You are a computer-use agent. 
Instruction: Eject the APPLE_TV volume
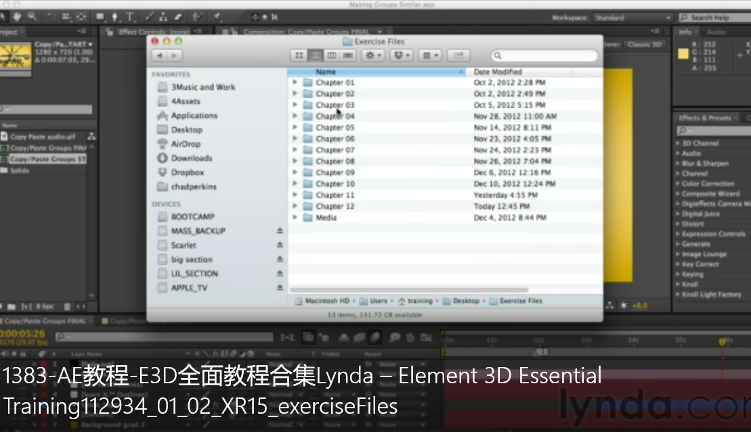point(280,287)
